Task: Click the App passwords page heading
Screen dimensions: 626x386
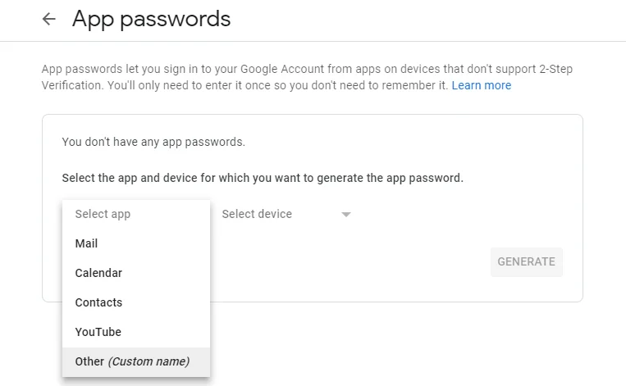Action: pos(151,19)
